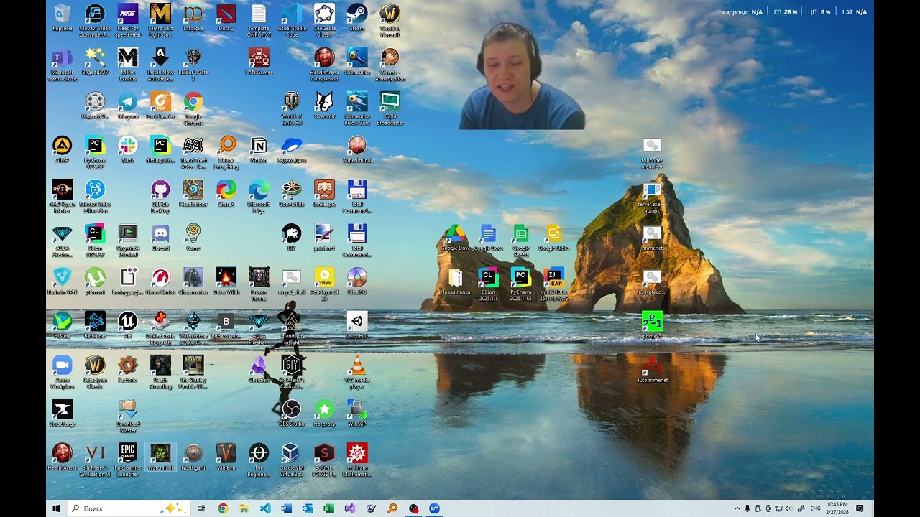Click the Valheim game icon
Viewport: 920px width, 517px height.
[226, 457]
